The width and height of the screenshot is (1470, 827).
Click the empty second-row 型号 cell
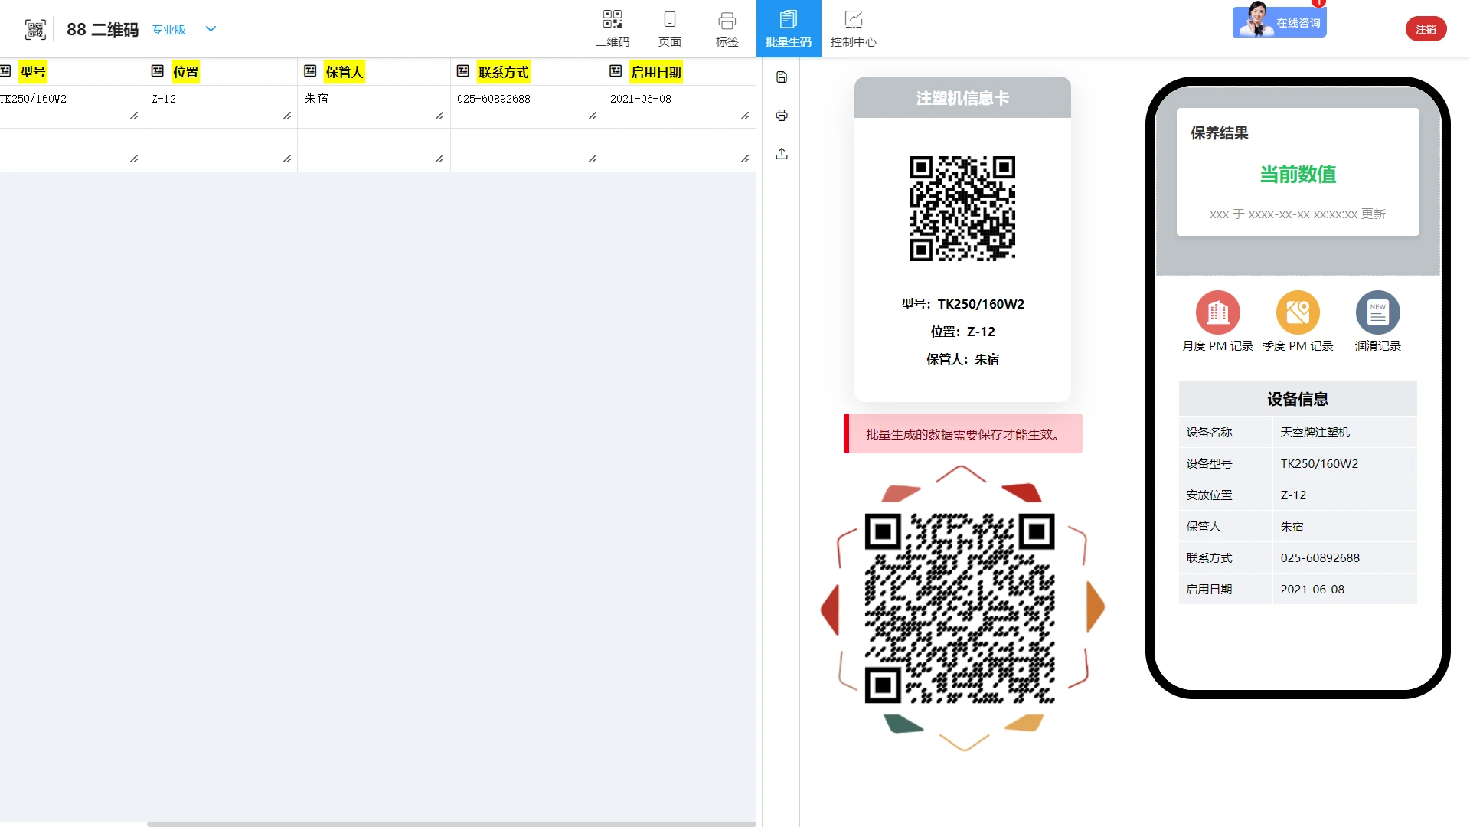[x=72, y=149]
